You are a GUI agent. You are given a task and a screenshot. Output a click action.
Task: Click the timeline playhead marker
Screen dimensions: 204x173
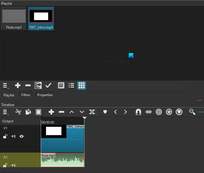(85, 118)
